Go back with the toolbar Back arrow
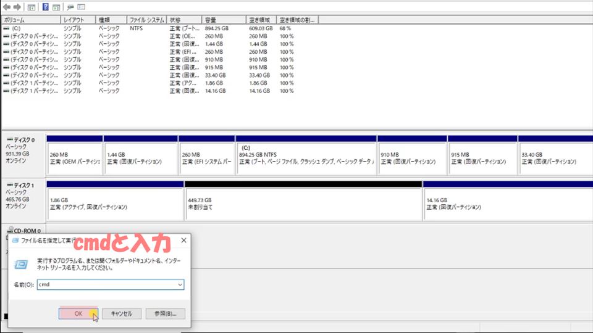The width and height of the screenshot is (593, 333). coord(6,7)
